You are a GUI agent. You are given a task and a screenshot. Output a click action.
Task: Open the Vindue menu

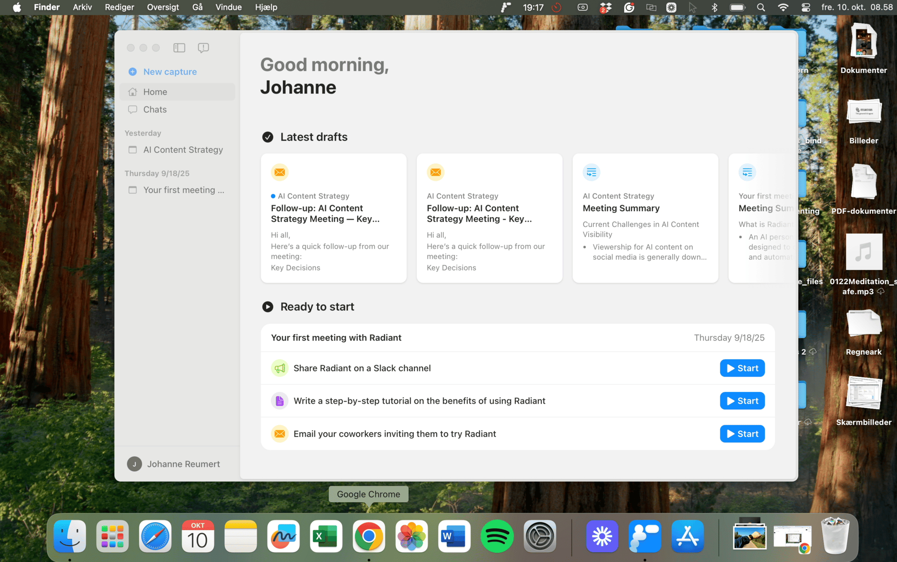(228, 7)
